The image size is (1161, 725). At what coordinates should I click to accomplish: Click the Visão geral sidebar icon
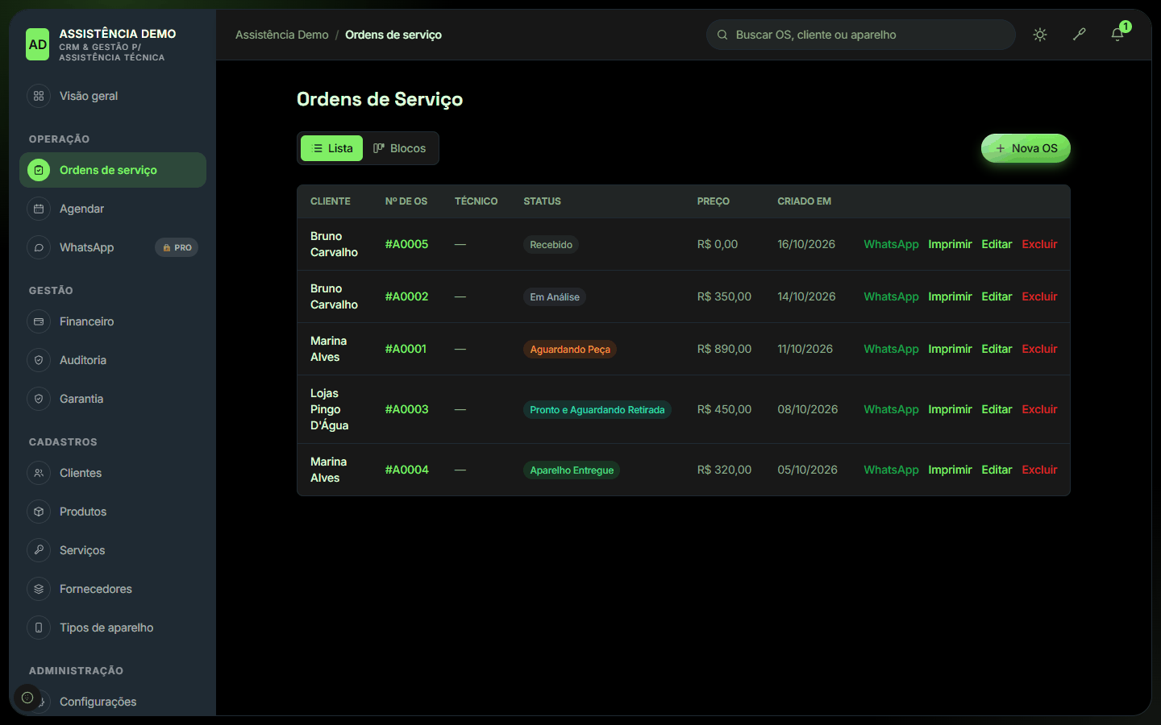click(39, 96)
